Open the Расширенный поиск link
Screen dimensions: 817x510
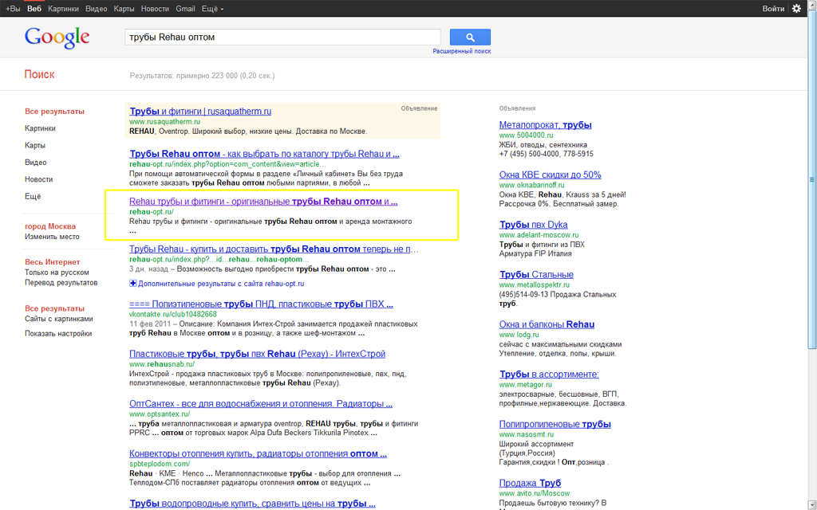point(462,51)
